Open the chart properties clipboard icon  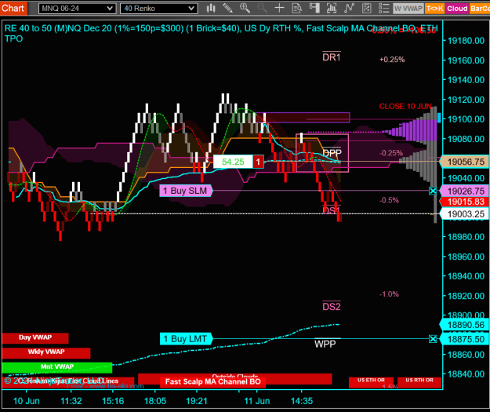[366, 8]
